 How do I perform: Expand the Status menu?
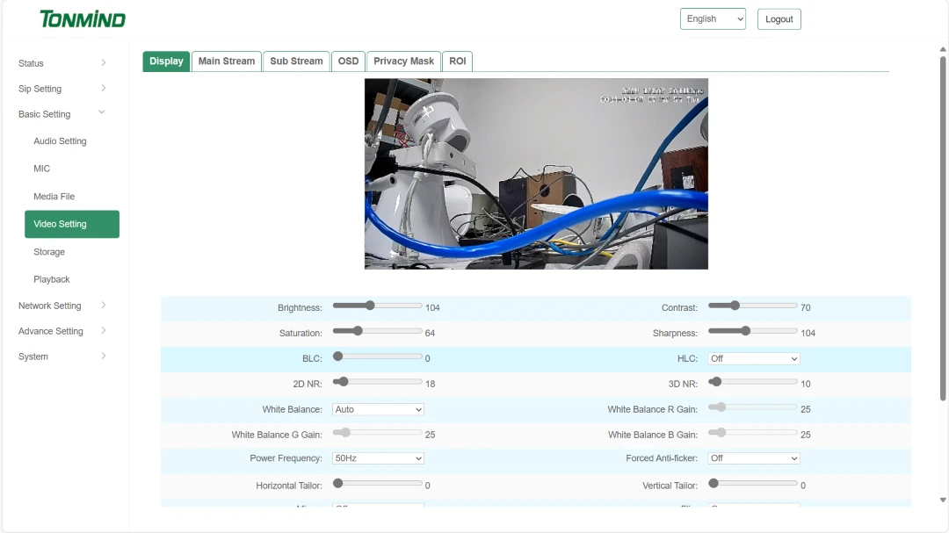62,63
